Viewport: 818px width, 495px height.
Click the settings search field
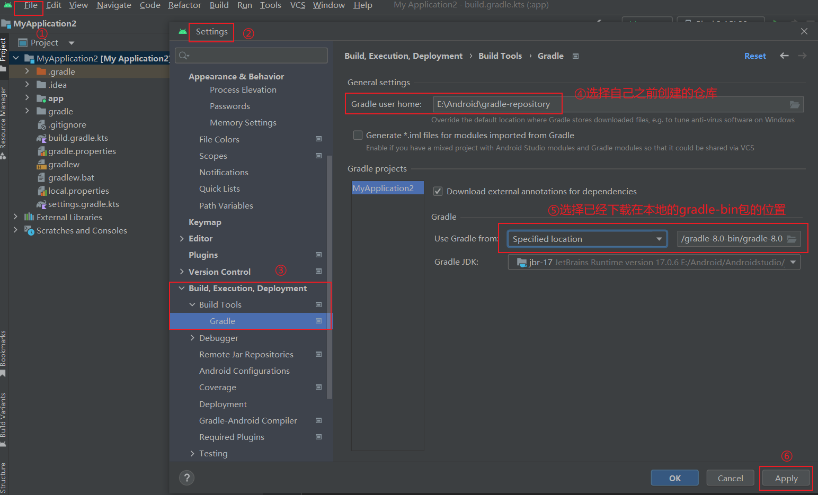[x=252, y=56]
